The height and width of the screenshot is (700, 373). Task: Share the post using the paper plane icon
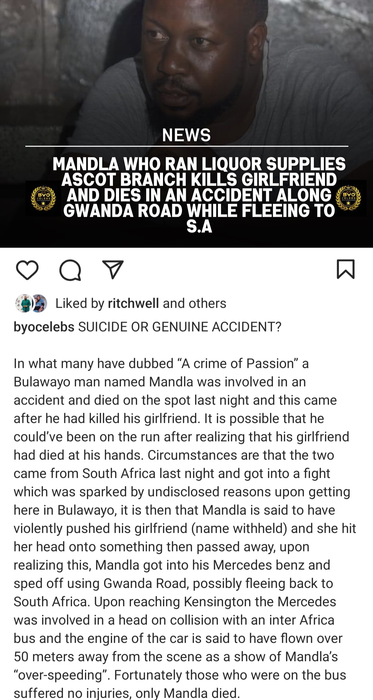click(x=113, y=270)
